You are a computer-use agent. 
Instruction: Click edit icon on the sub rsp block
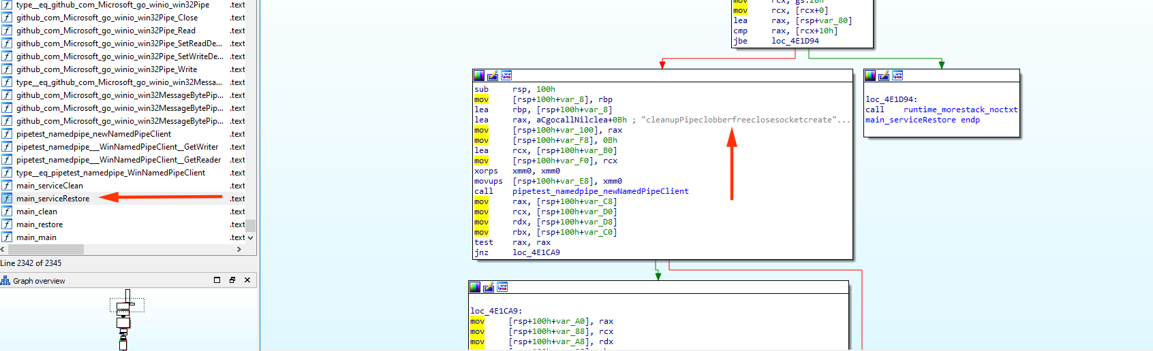tap(493, 76)
